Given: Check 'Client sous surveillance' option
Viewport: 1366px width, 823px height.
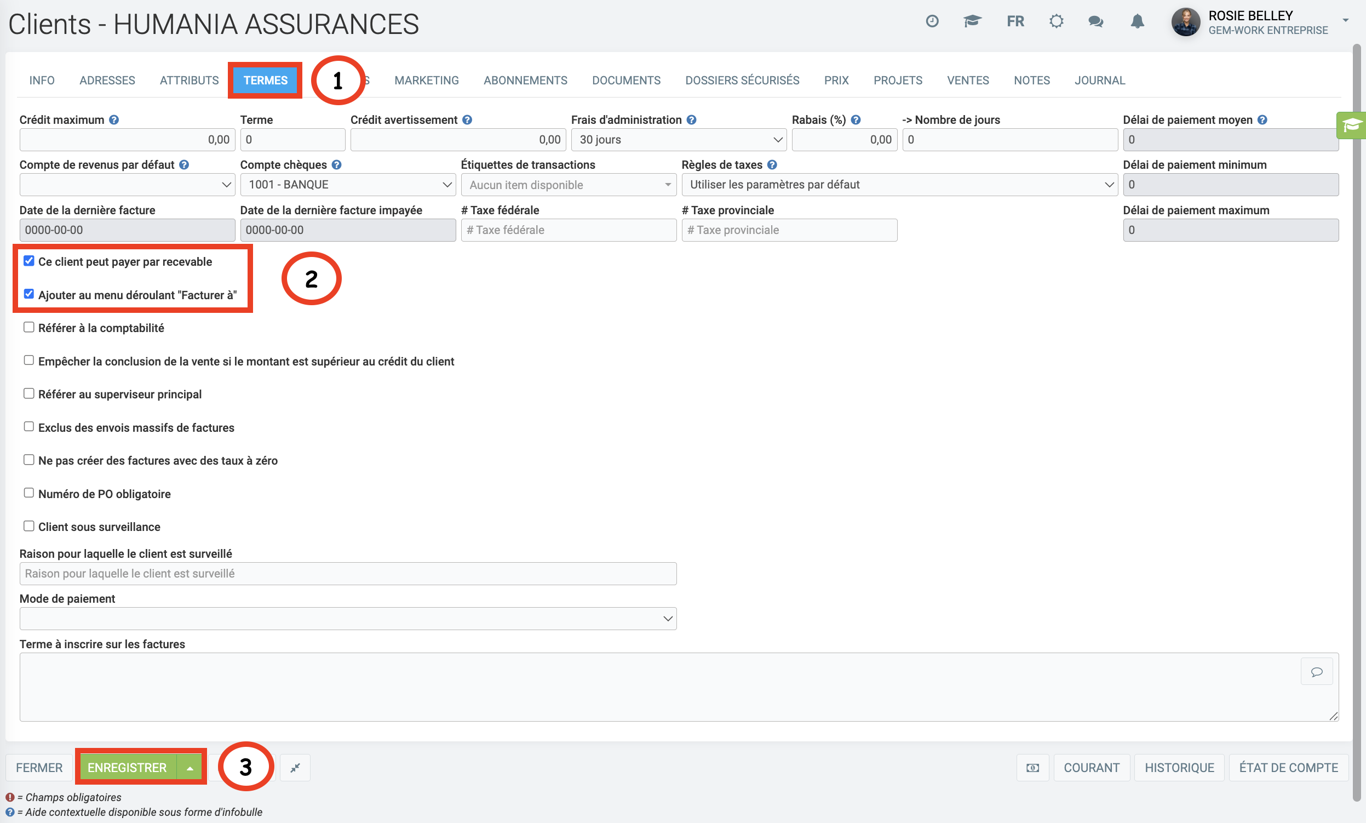Looking at the screenshot, I should 29,525.
